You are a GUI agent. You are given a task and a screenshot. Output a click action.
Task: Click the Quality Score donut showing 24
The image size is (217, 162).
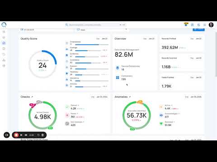[42, 64]
